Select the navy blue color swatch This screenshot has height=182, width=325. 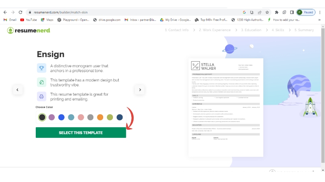[119, 117]
